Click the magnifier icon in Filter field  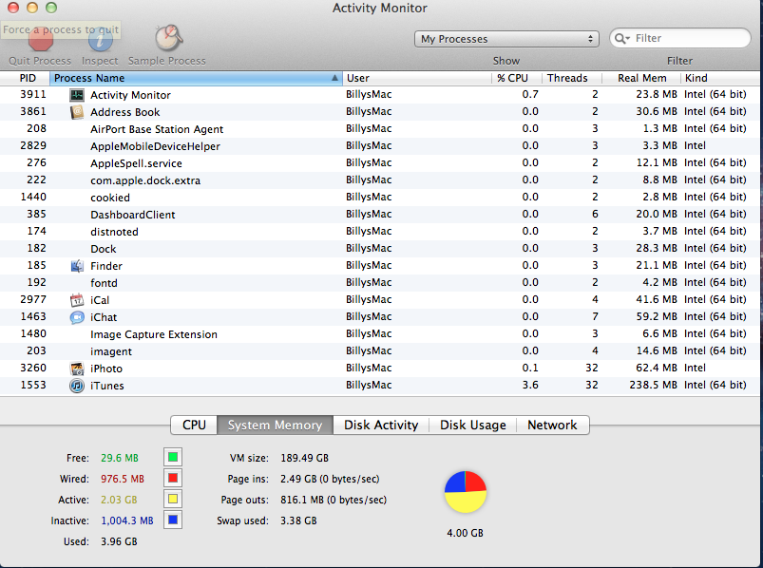(621, 38)
